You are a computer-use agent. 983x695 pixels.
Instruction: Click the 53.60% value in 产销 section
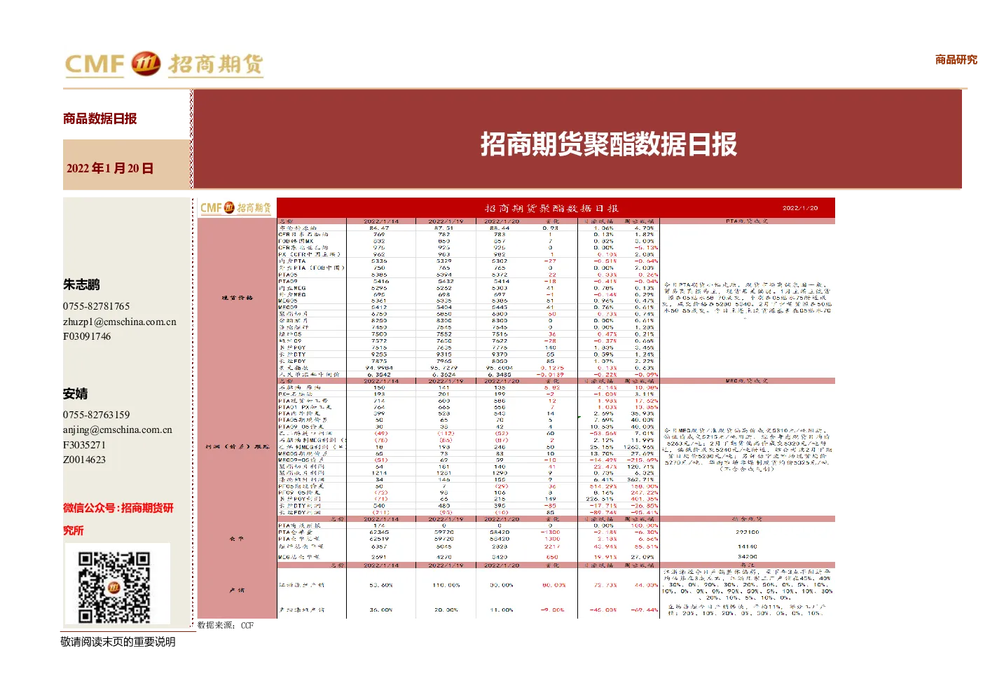381,585
